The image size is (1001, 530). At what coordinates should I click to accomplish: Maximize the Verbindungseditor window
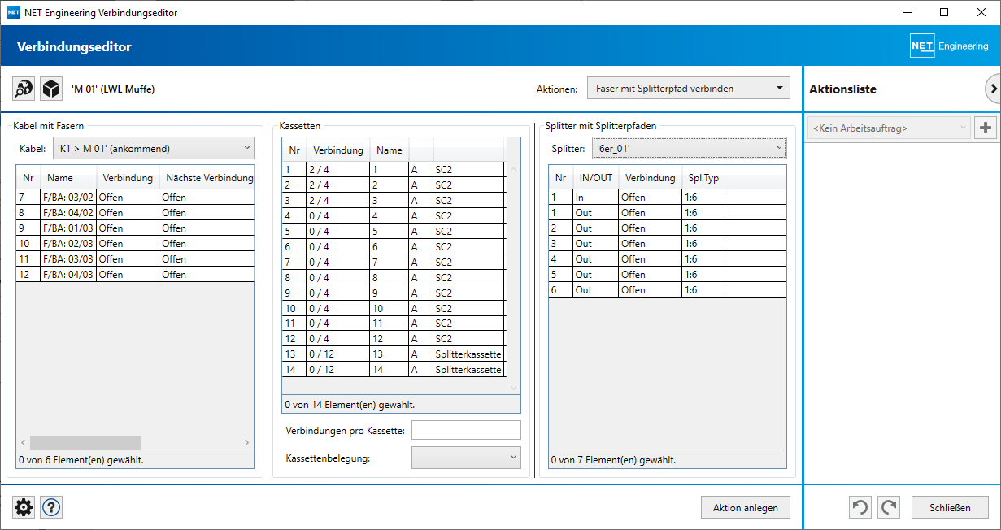pyautogui.click(x=944, y=12)
